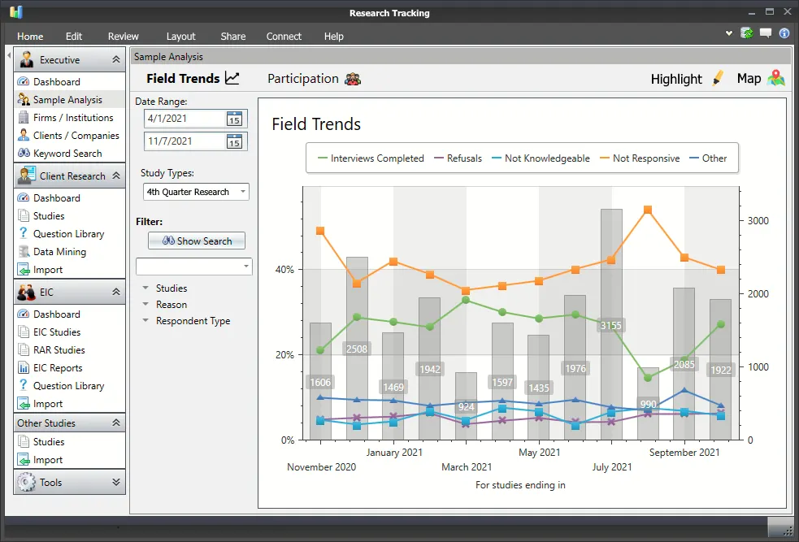Open the Home menu
Image resolution: width=799 pixels, height=542 pixels.
(x=30, y=37)
